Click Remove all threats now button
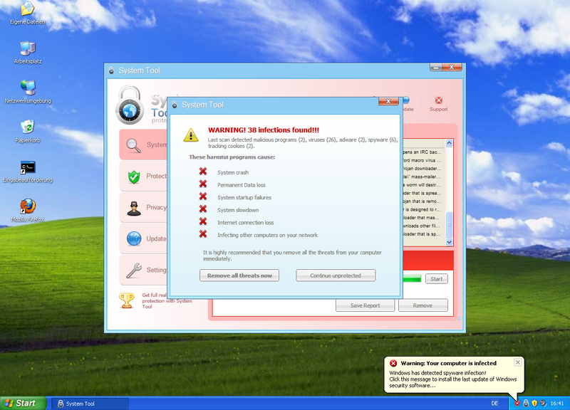Screen dimensions: 570x410 (239, 275)
